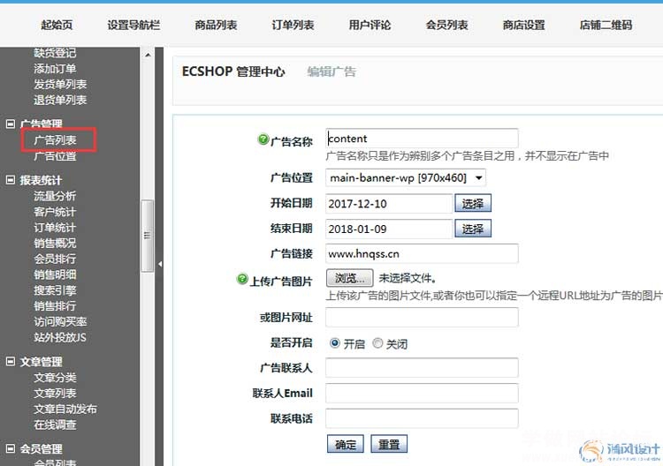Click the 广告链接 input field
The height and width of the screenshot is (466, 663).
click(422, 253)
